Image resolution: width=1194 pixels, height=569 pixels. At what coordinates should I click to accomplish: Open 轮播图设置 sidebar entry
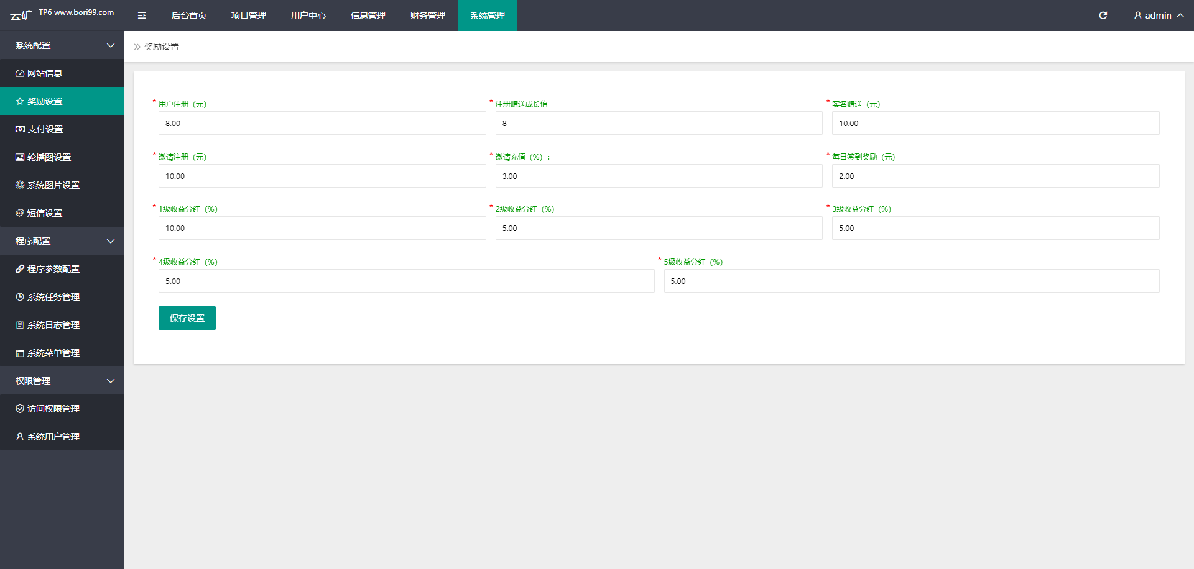pyautogui.click(x=62, y=157)
